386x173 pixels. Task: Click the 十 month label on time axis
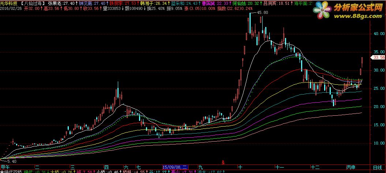click(x=240, y=168)
